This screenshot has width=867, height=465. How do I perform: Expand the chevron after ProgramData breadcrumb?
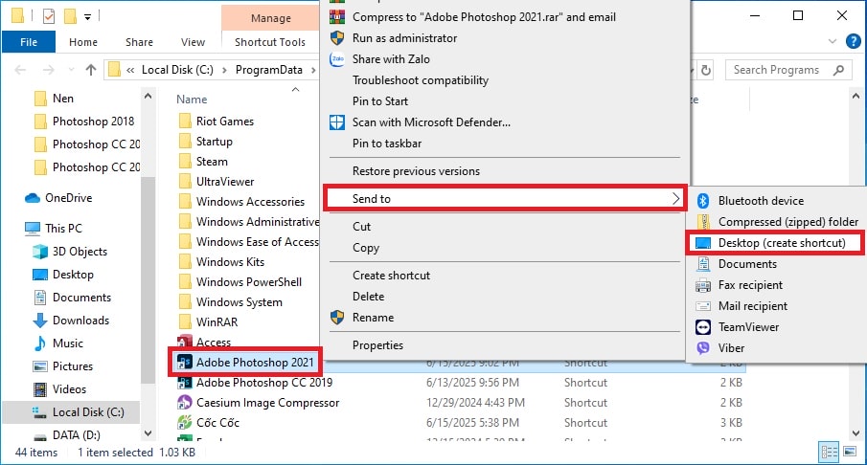(313, 70)
